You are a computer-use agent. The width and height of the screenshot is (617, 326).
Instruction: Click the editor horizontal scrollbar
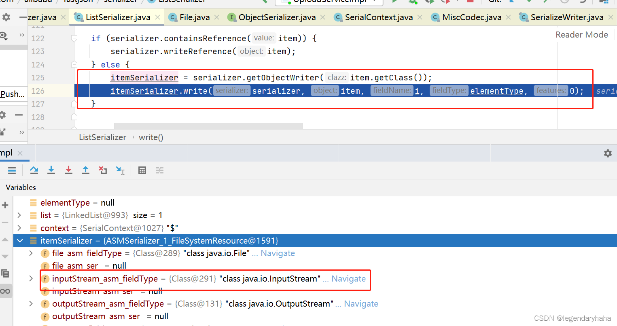tap(208, 126)
